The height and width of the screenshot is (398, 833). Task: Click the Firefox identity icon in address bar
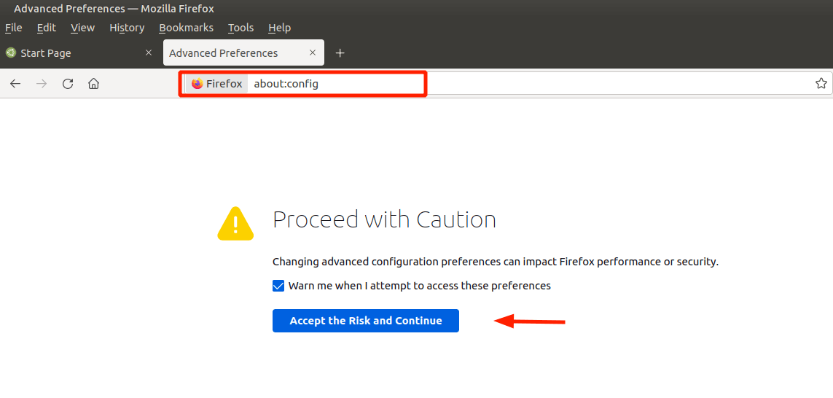click(216, 84)
